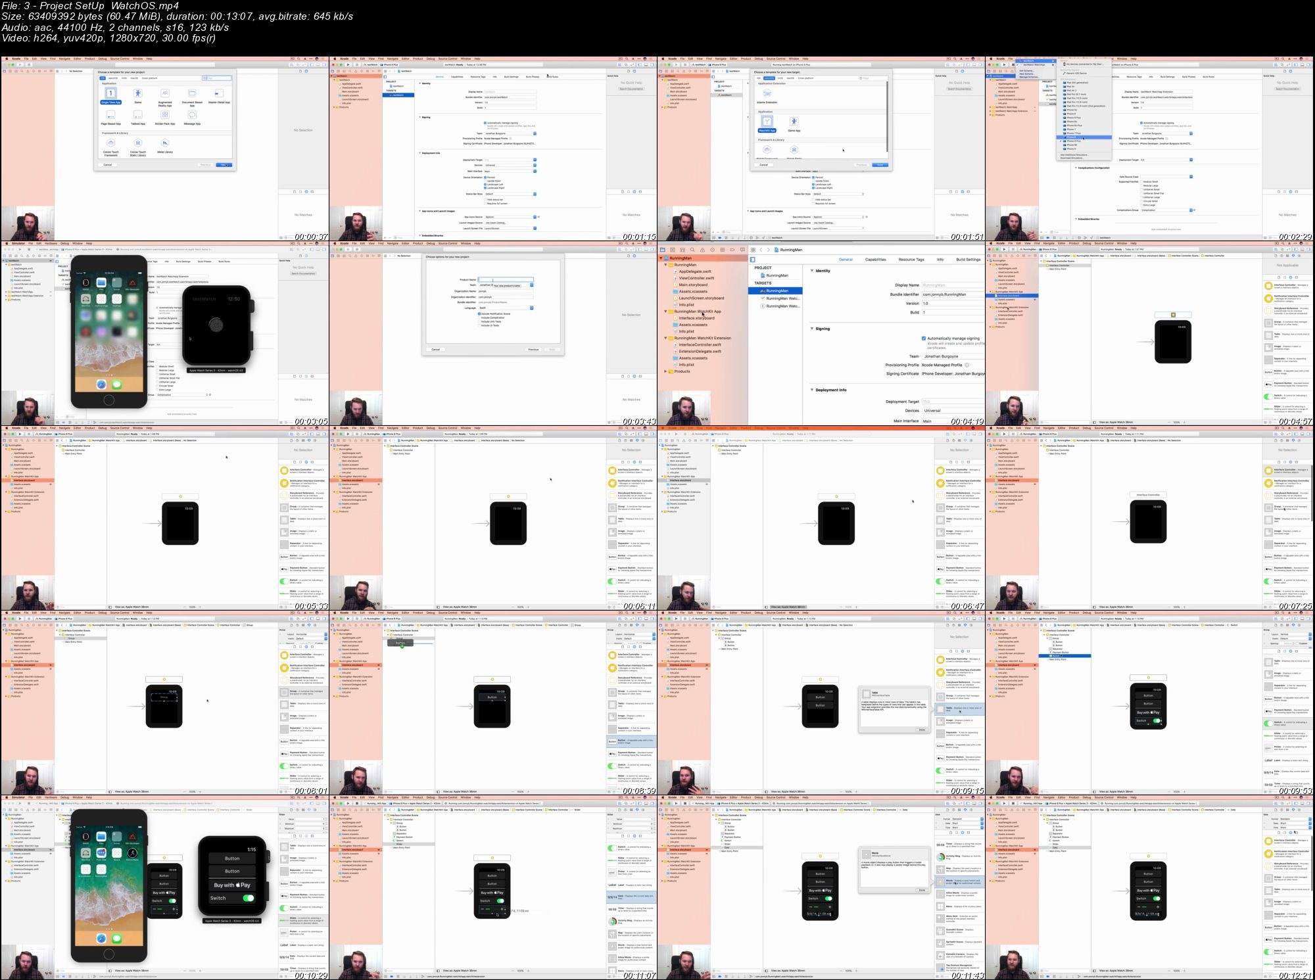Select General tab in 00:04:19 frame
Viewport: 1315px width, 980px height.
pos(846,260)
